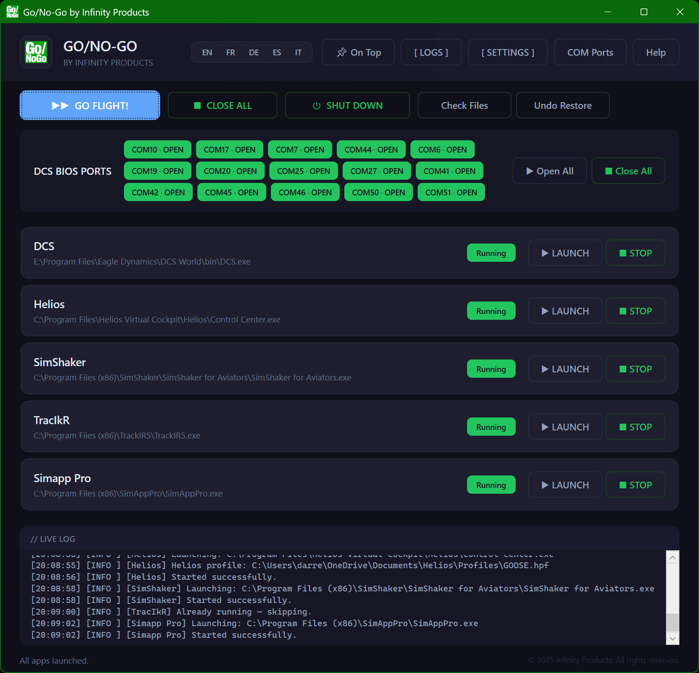
Task: Click the power icon to shut down everything
Action: tap(316, 105)
